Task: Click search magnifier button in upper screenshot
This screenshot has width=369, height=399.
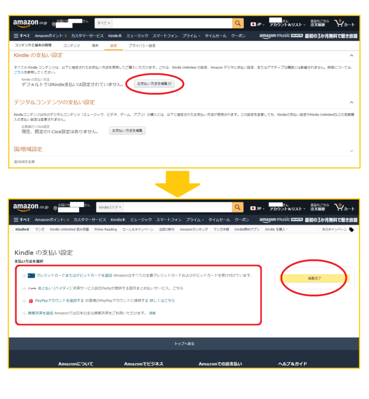Action: [x=238, y=23]
